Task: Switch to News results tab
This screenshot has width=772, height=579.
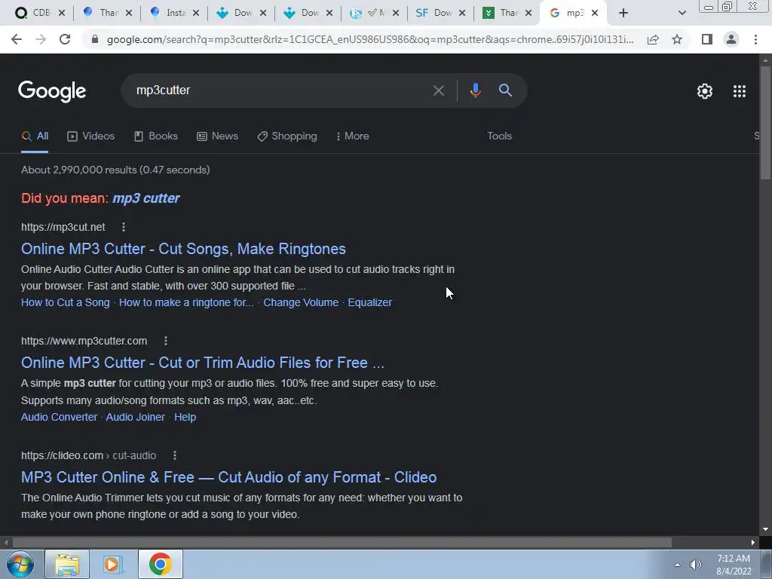Action: point(218,136)
